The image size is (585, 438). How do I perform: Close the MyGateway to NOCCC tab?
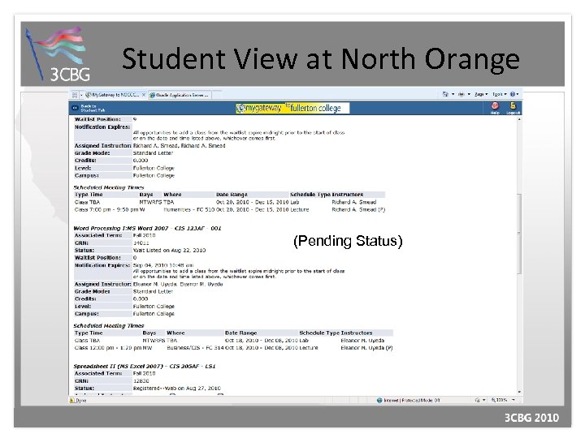coord(144,95)
